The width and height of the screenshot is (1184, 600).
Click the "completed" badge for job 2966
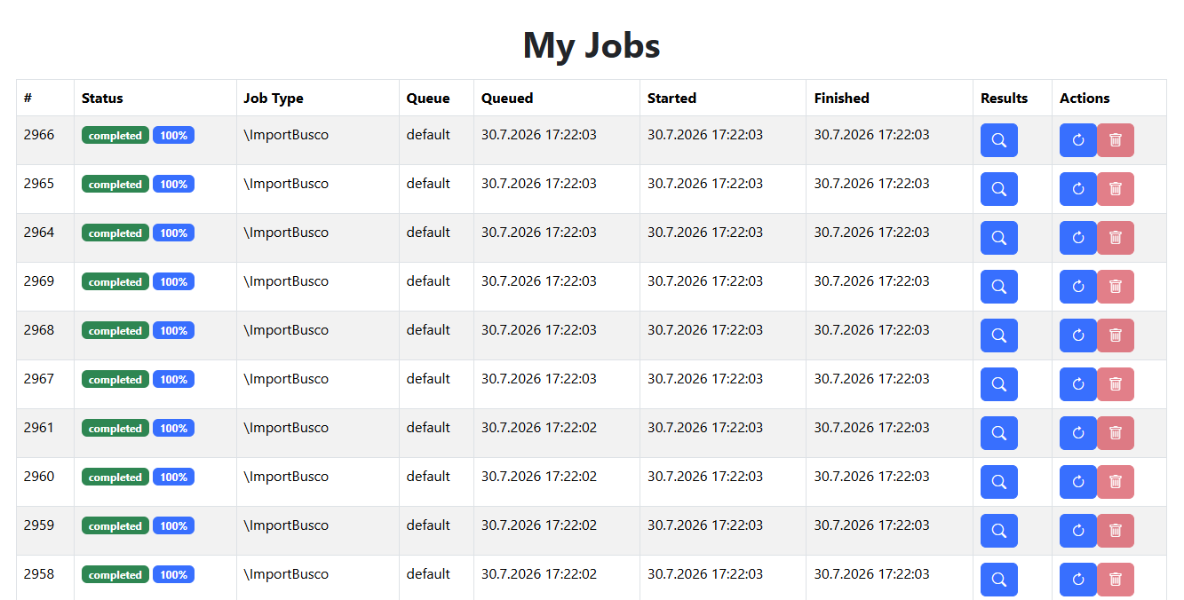(x=115, y=136)
